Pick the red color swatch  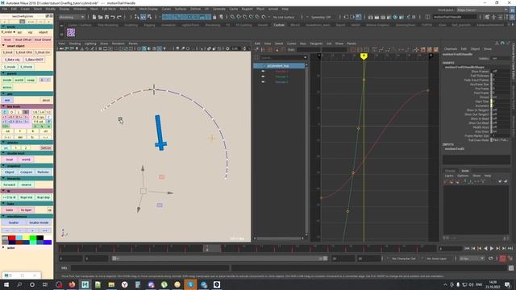click(12, 238)
